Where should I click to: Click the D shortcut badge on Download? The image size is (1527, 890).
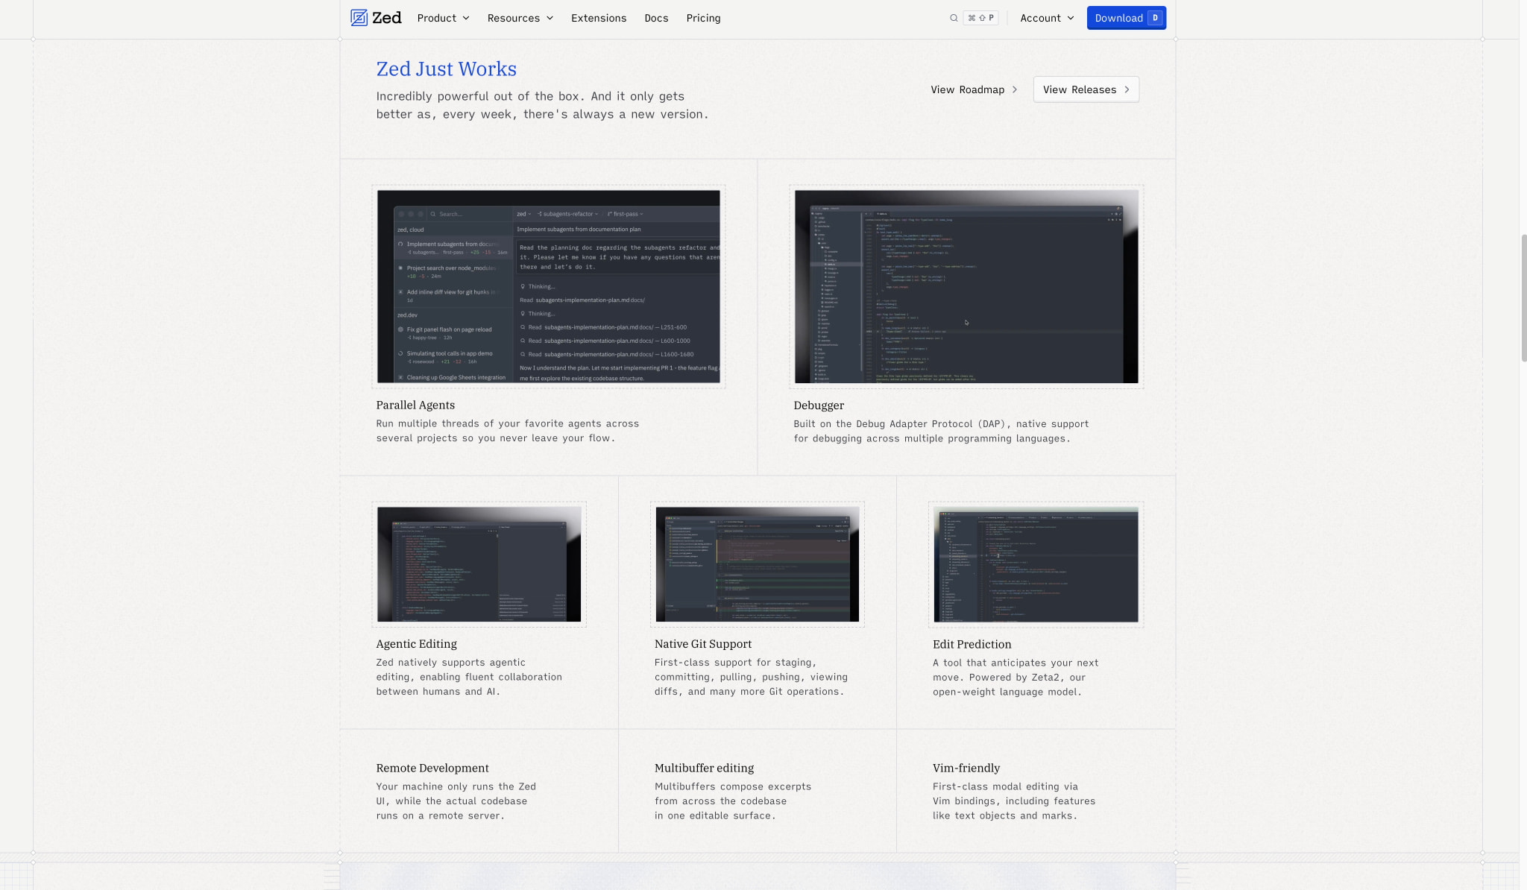[1155, 18]
